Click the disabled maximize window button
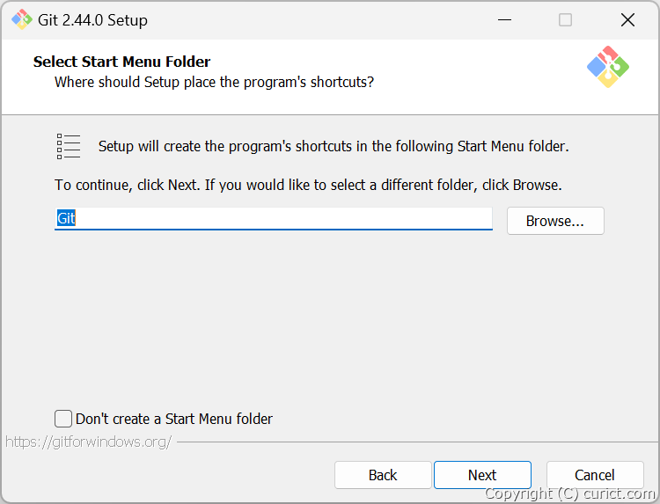The image size is (660, 504). pyautogui.click(x=565, y=19)
